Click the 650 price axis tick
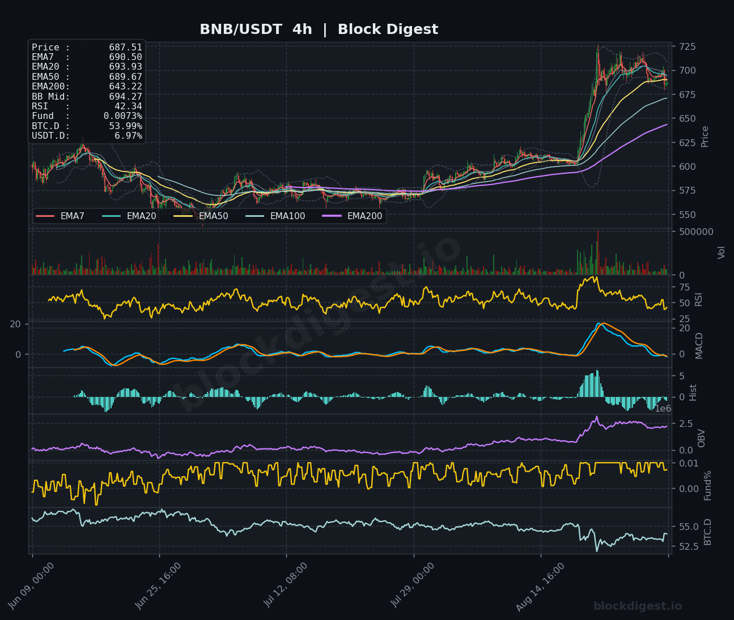This screenshot has height=620, width=734. [687, 118]
